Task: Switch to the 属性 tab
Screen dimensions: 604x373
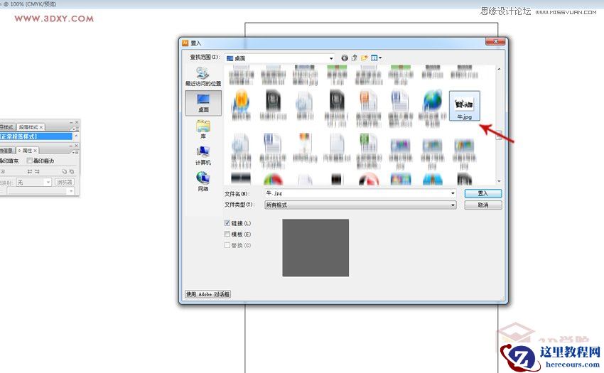Action: click(27, 151)
